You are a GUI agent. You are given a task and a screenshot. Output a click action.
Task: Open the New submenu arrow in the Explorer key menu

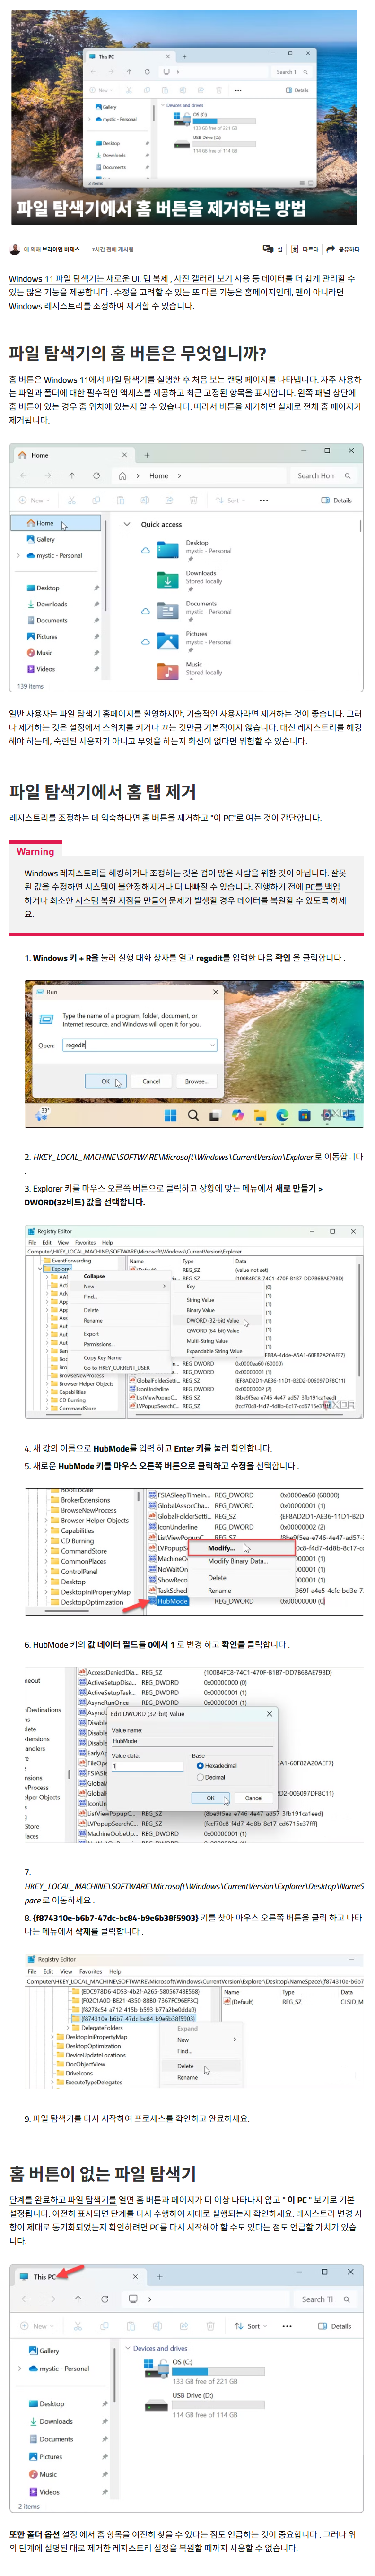(x=165, y=1287)
